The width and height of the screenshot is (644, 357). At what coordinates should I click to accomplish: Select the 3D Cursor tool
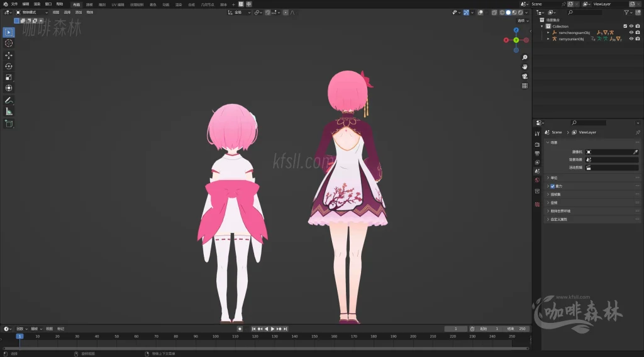click(9, 43)
